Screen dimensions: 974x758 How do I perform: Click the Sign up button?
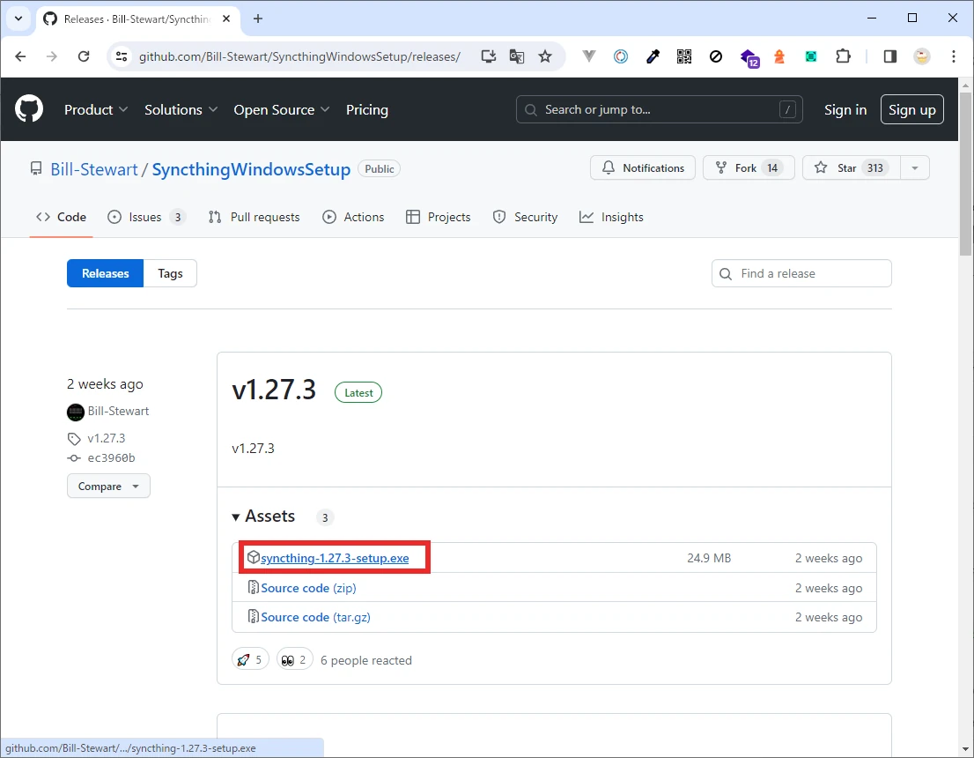coord(911,109)
